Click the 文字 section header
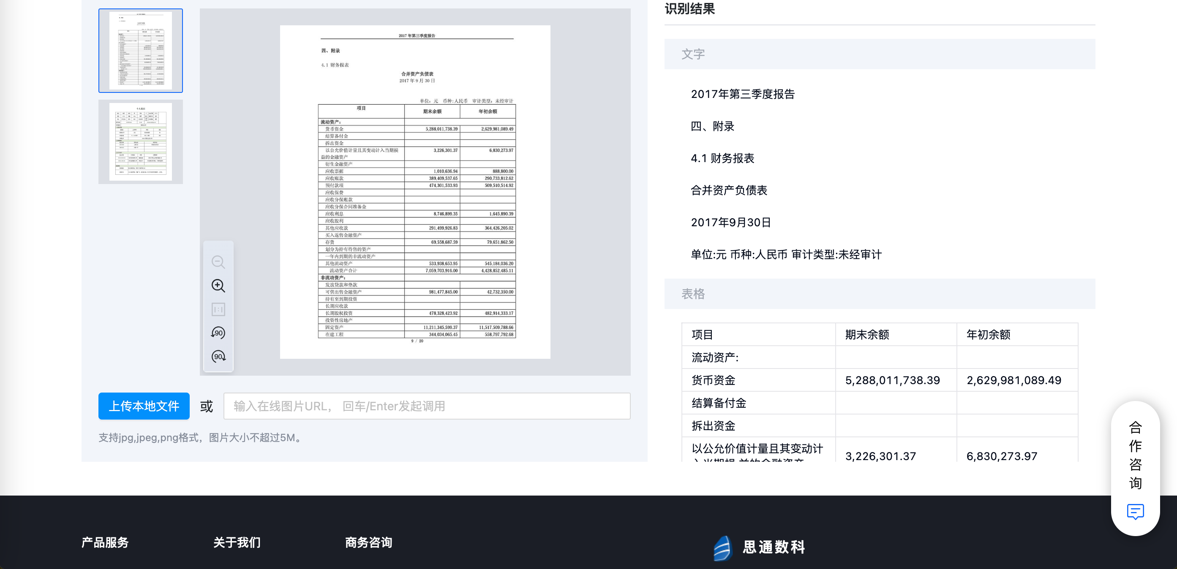Viewport: 1177px width, 569px height. click(x=693, y=54)
